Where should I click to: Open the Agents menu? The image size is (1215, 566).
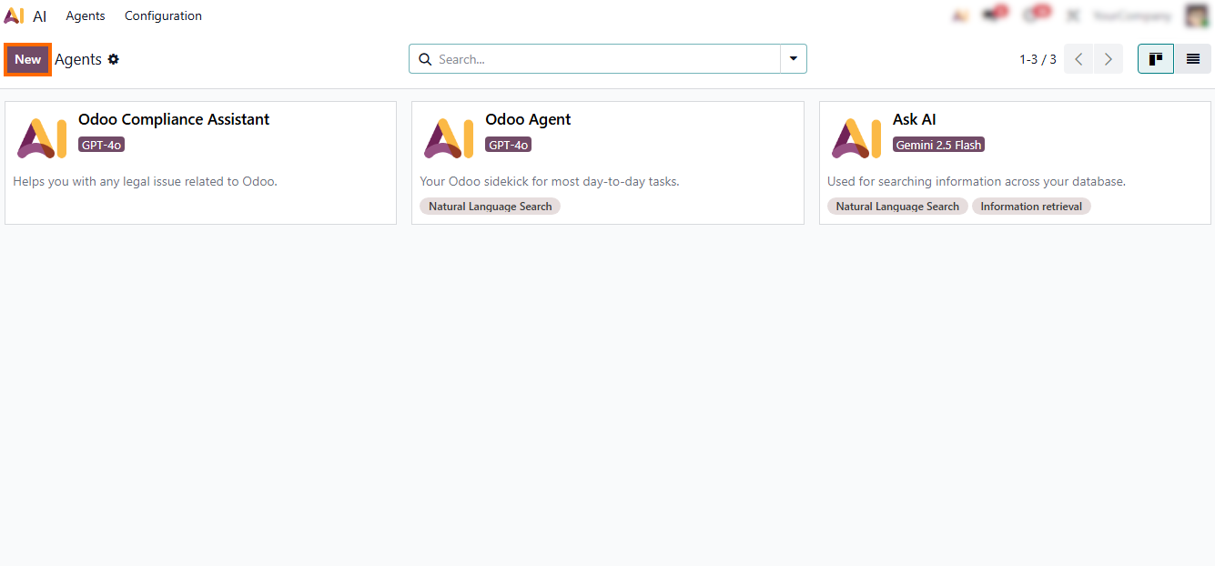(x=86, y=15)
